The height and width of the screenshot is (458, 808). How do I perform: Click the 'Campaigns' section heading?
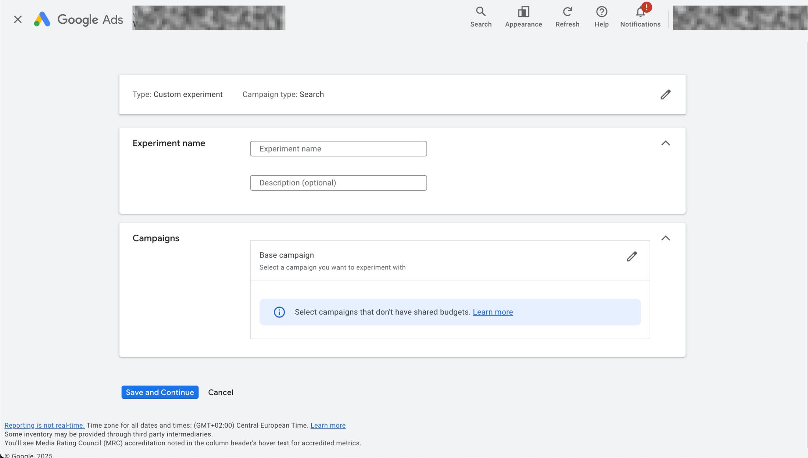point(156,238)
